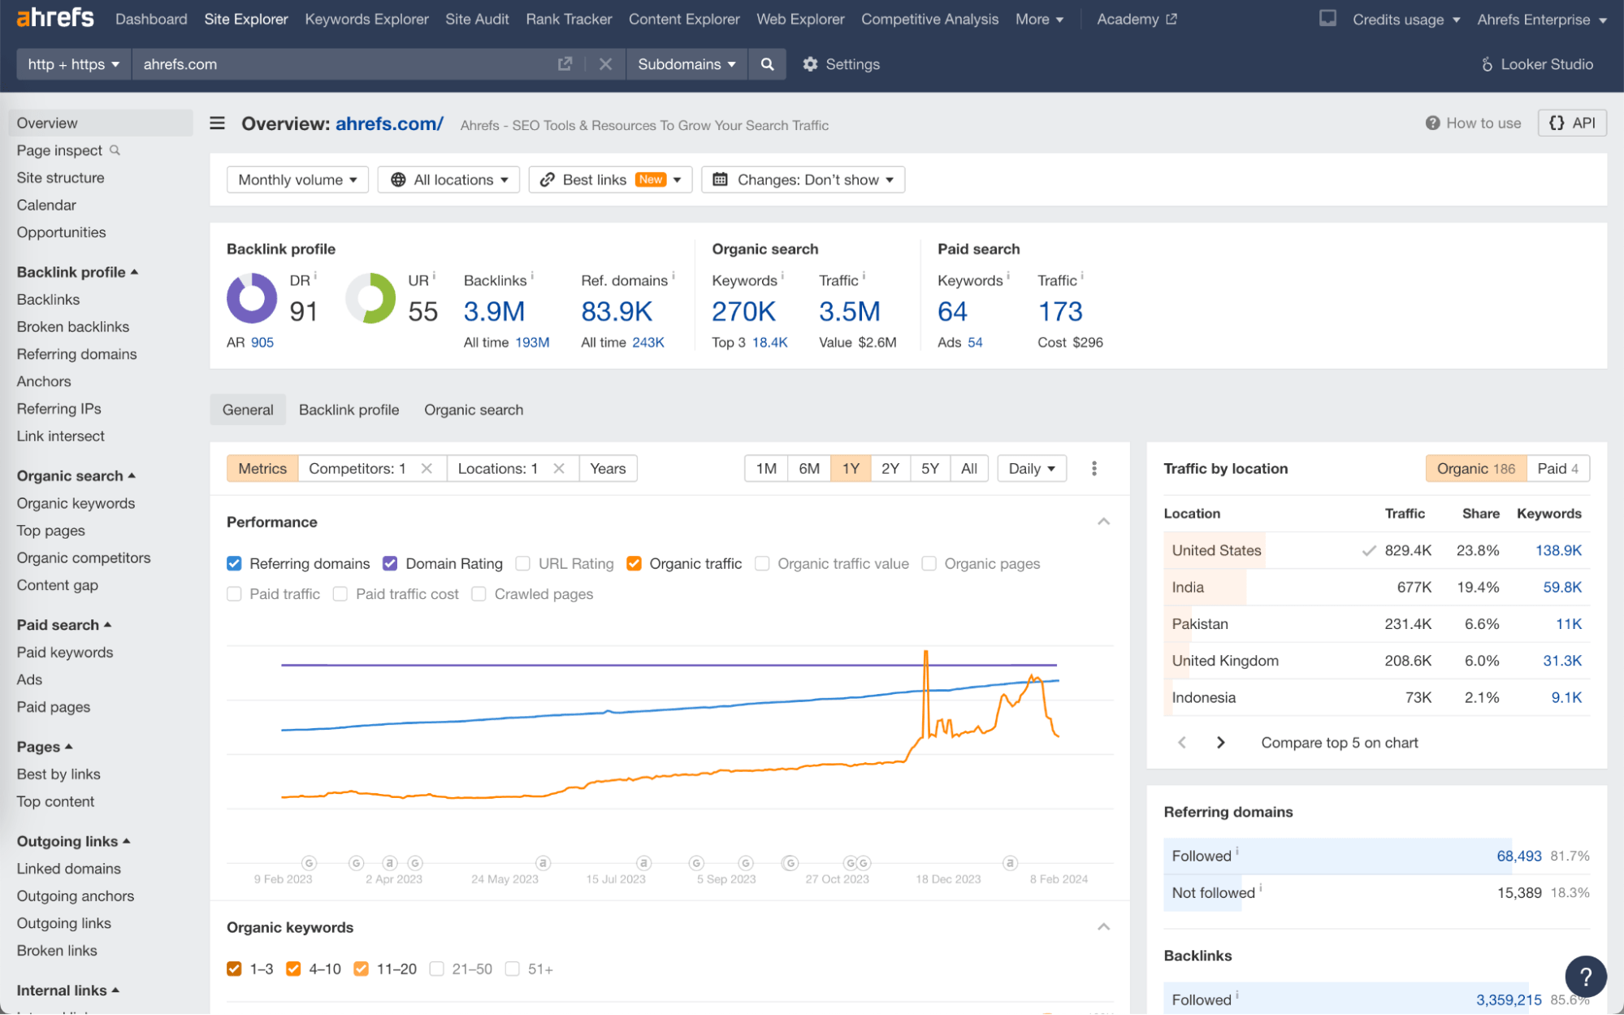Open the Monthly volume dropdown

(x=297, y=180)
